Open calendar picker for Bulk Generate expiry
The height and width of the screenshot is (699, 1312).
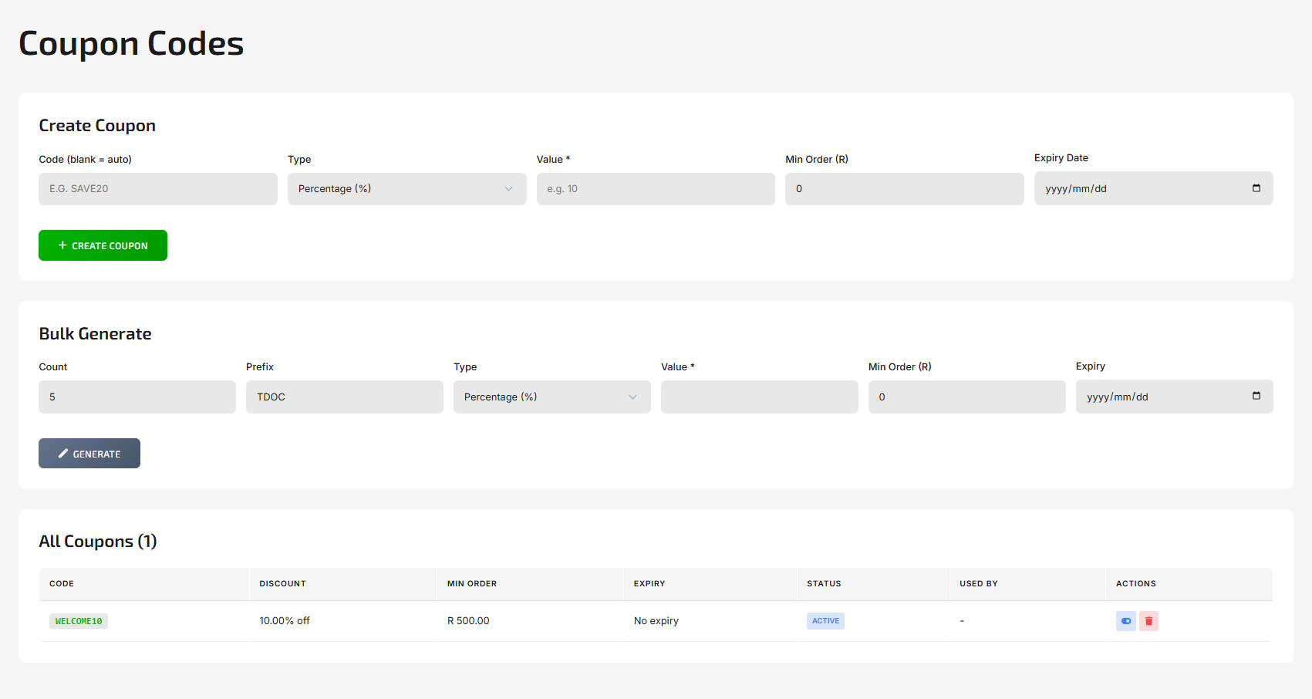[x=1256, y=397]
